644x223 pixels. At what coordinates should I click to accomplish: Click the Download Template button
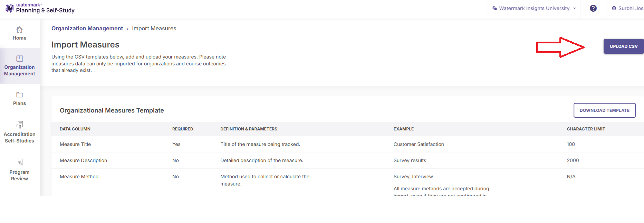(604, 110)
